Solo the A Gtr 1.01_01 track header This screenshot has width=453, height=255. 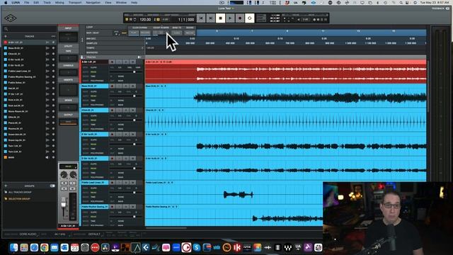click(126, 62)
